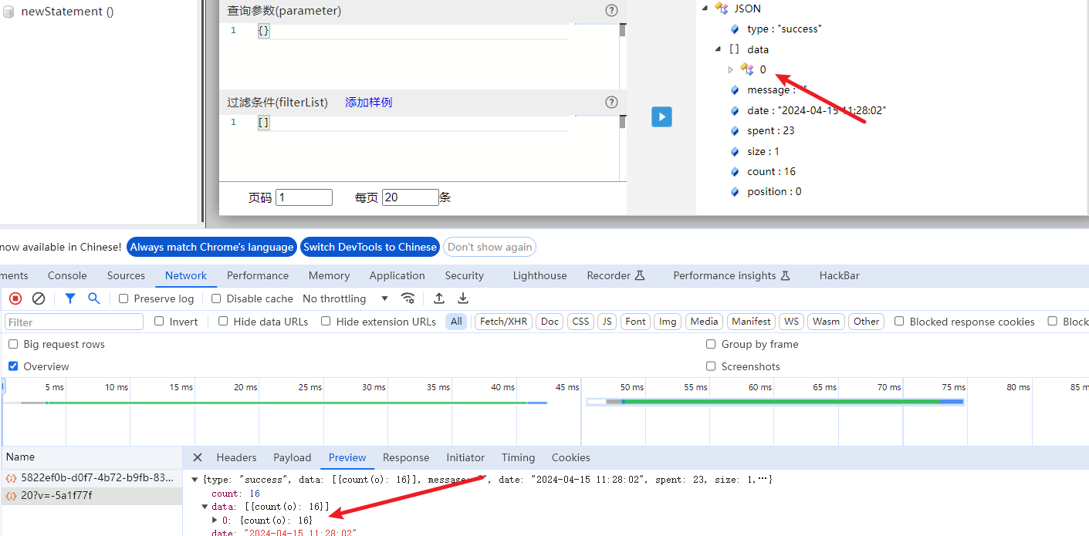This screenshot has width=1089, height=536.
Task: Toggle Blocked response cookies checkbox
Action: (x=899, y=321)
